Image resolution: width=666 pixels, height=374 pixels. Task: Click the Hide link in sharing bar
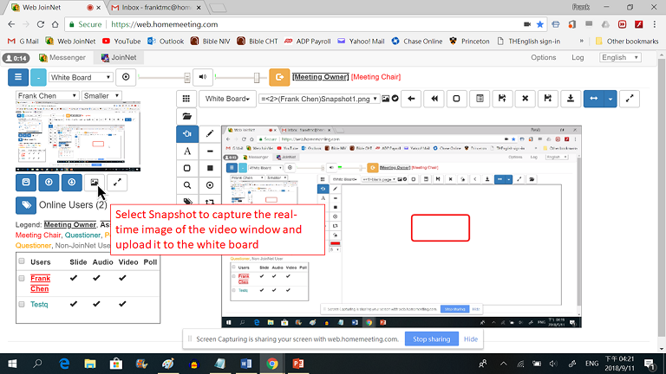(471, 339)
